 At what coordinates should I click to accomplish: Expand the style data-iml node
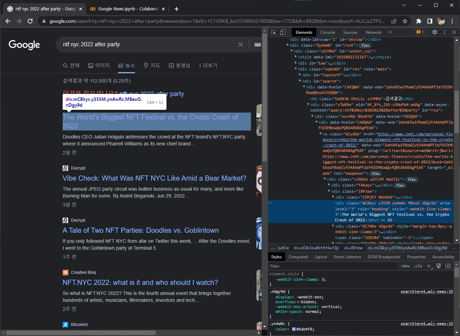click(296, 57)
